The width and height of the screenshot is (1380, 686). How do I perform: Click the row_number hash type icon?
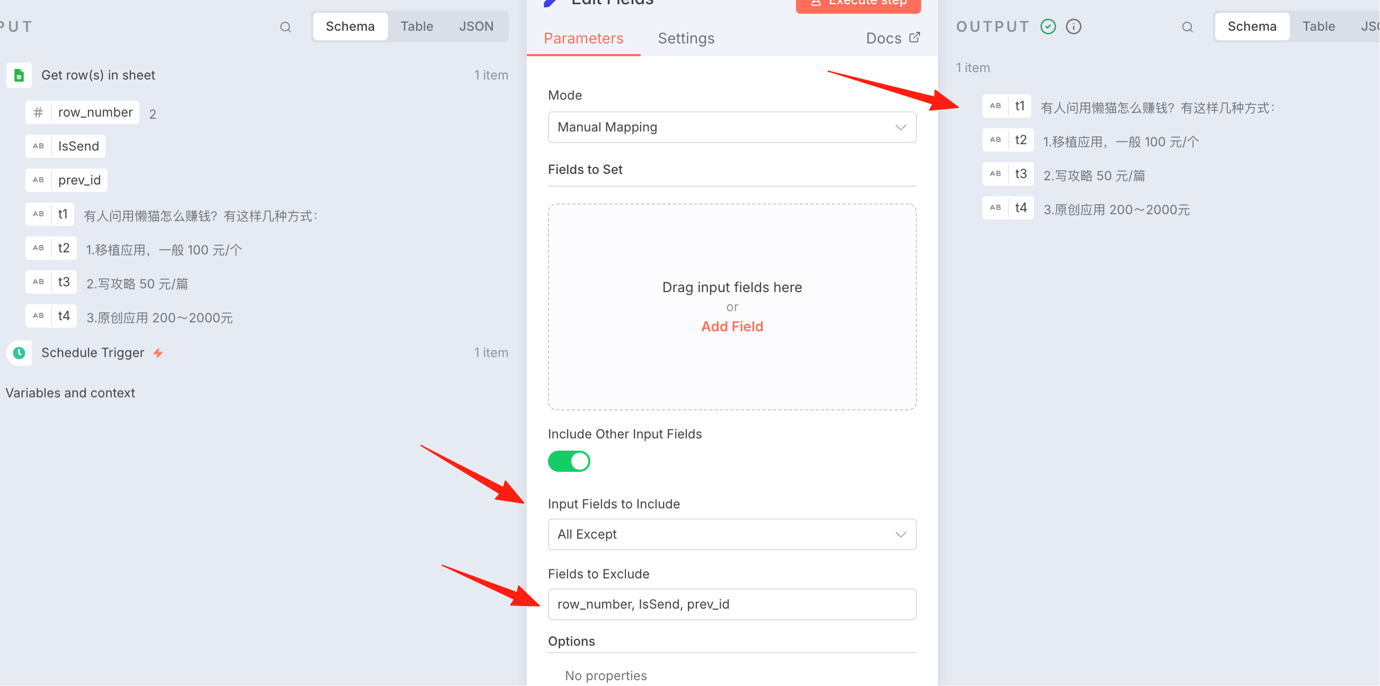click(x=38, y=112)
